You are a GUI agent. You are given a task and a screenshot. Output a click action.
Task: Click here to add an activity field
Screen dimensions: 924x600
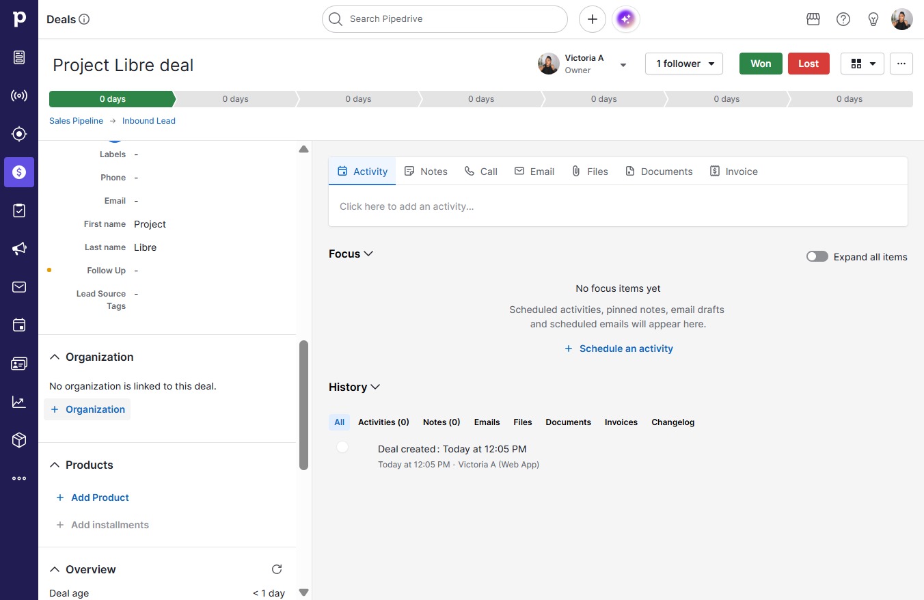pos(618,206)
